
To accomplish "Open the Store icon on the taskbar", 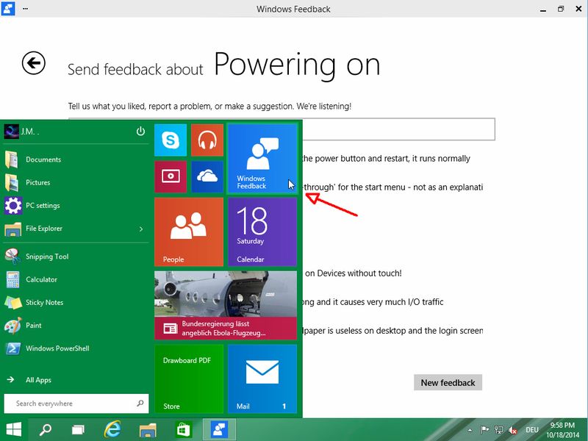I will (x=183, y=429).
